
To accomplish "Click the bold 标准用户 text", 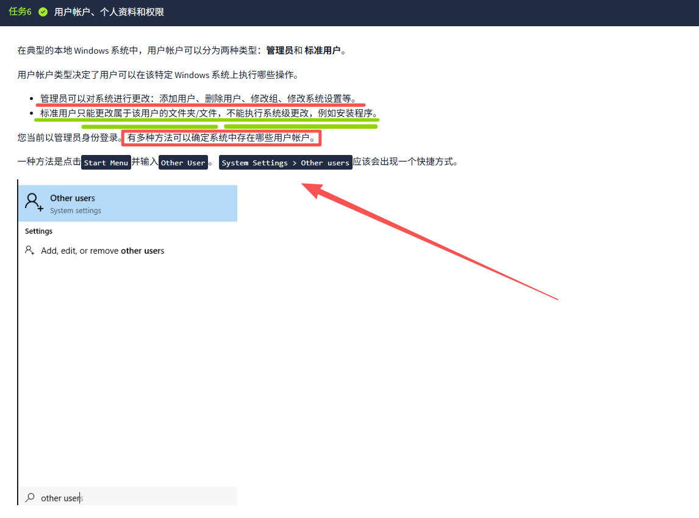I will coord(323,51).
